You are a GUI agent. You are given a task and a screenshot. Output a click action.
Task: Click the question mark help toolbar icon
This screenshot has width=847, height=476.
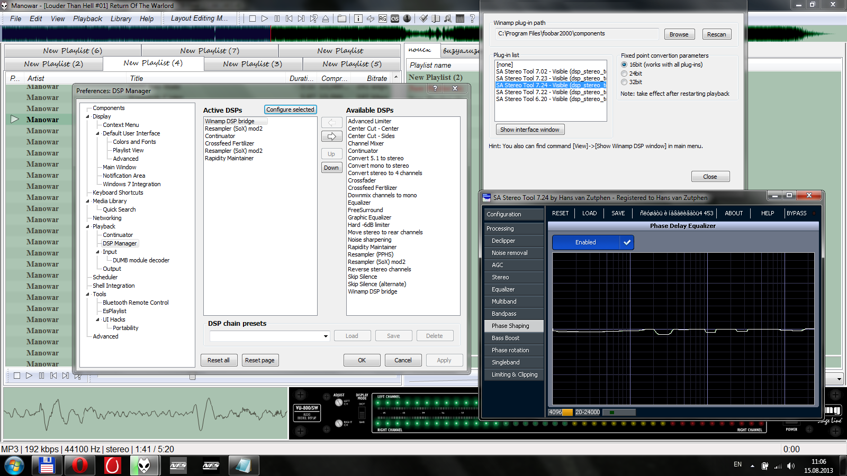472,19
